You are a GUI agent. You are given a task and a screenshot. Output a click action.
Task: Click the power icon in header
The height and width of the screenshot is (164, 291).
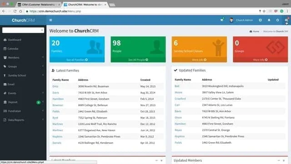pyautogui.click(x=278, y=20)
